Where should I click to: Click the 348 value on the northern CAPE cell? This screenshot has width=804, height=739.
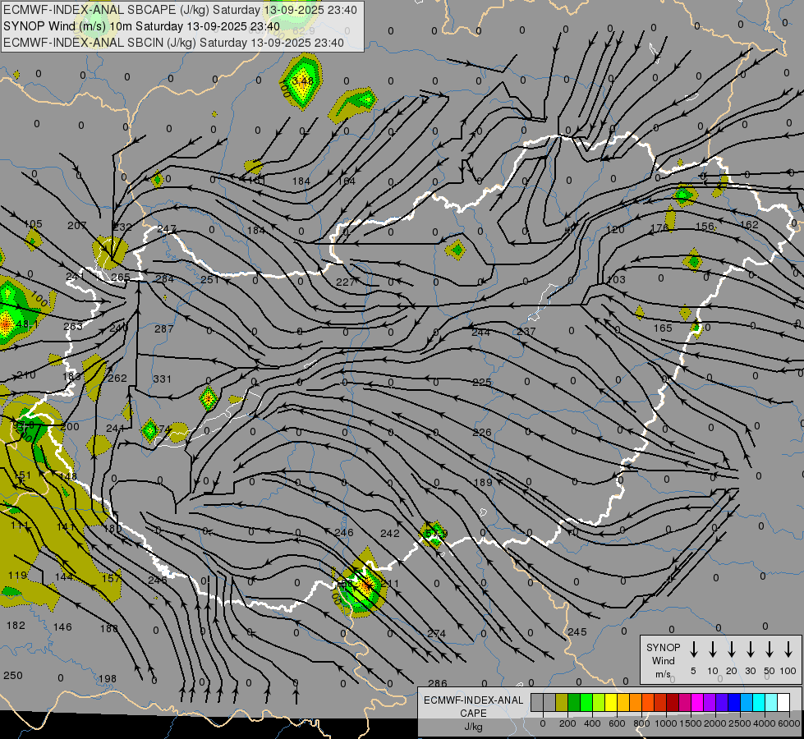pyautogui.click(x=302, y=81)
